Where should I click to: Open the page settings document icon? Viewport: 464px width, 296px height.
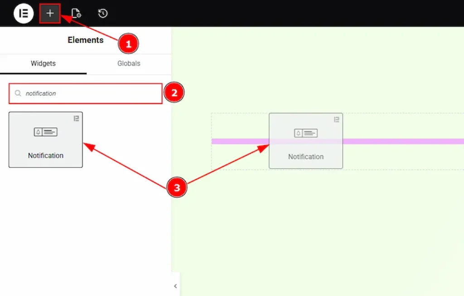(76, 14)
